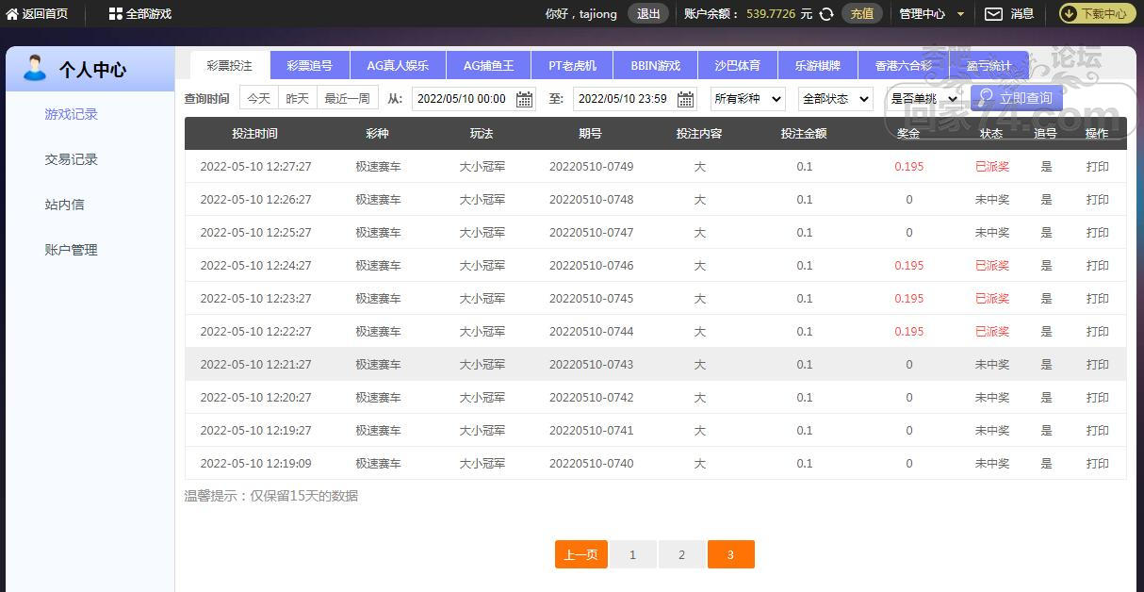Viewport: 1144px width, 592px height.
Task: Click 打印 for period 20220510-0745
Action: (1098, 299)
